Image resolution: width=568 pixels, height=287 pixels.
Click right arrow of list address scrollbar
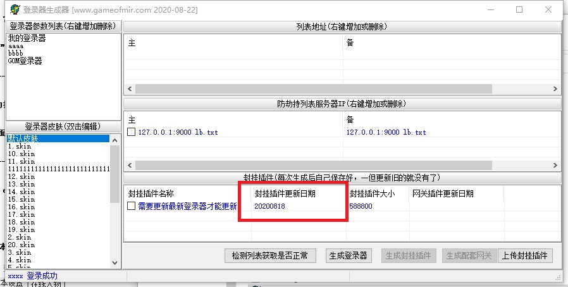(x=556, y=89)
